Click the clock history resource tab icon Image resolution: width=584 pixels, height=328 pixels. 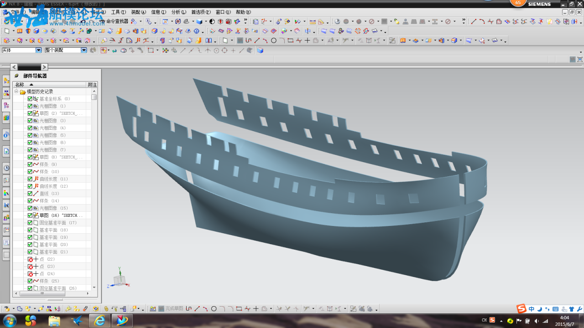pos(6,168)
